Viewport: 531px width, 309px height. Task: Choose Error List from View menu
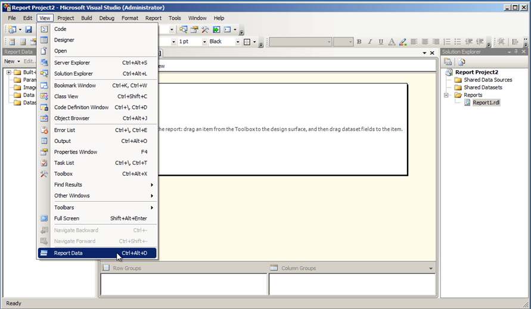click(97, 130)
